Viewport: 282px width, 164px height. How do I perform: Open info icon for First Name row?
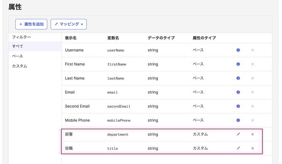pyautogui.click(x=238, y=64)
